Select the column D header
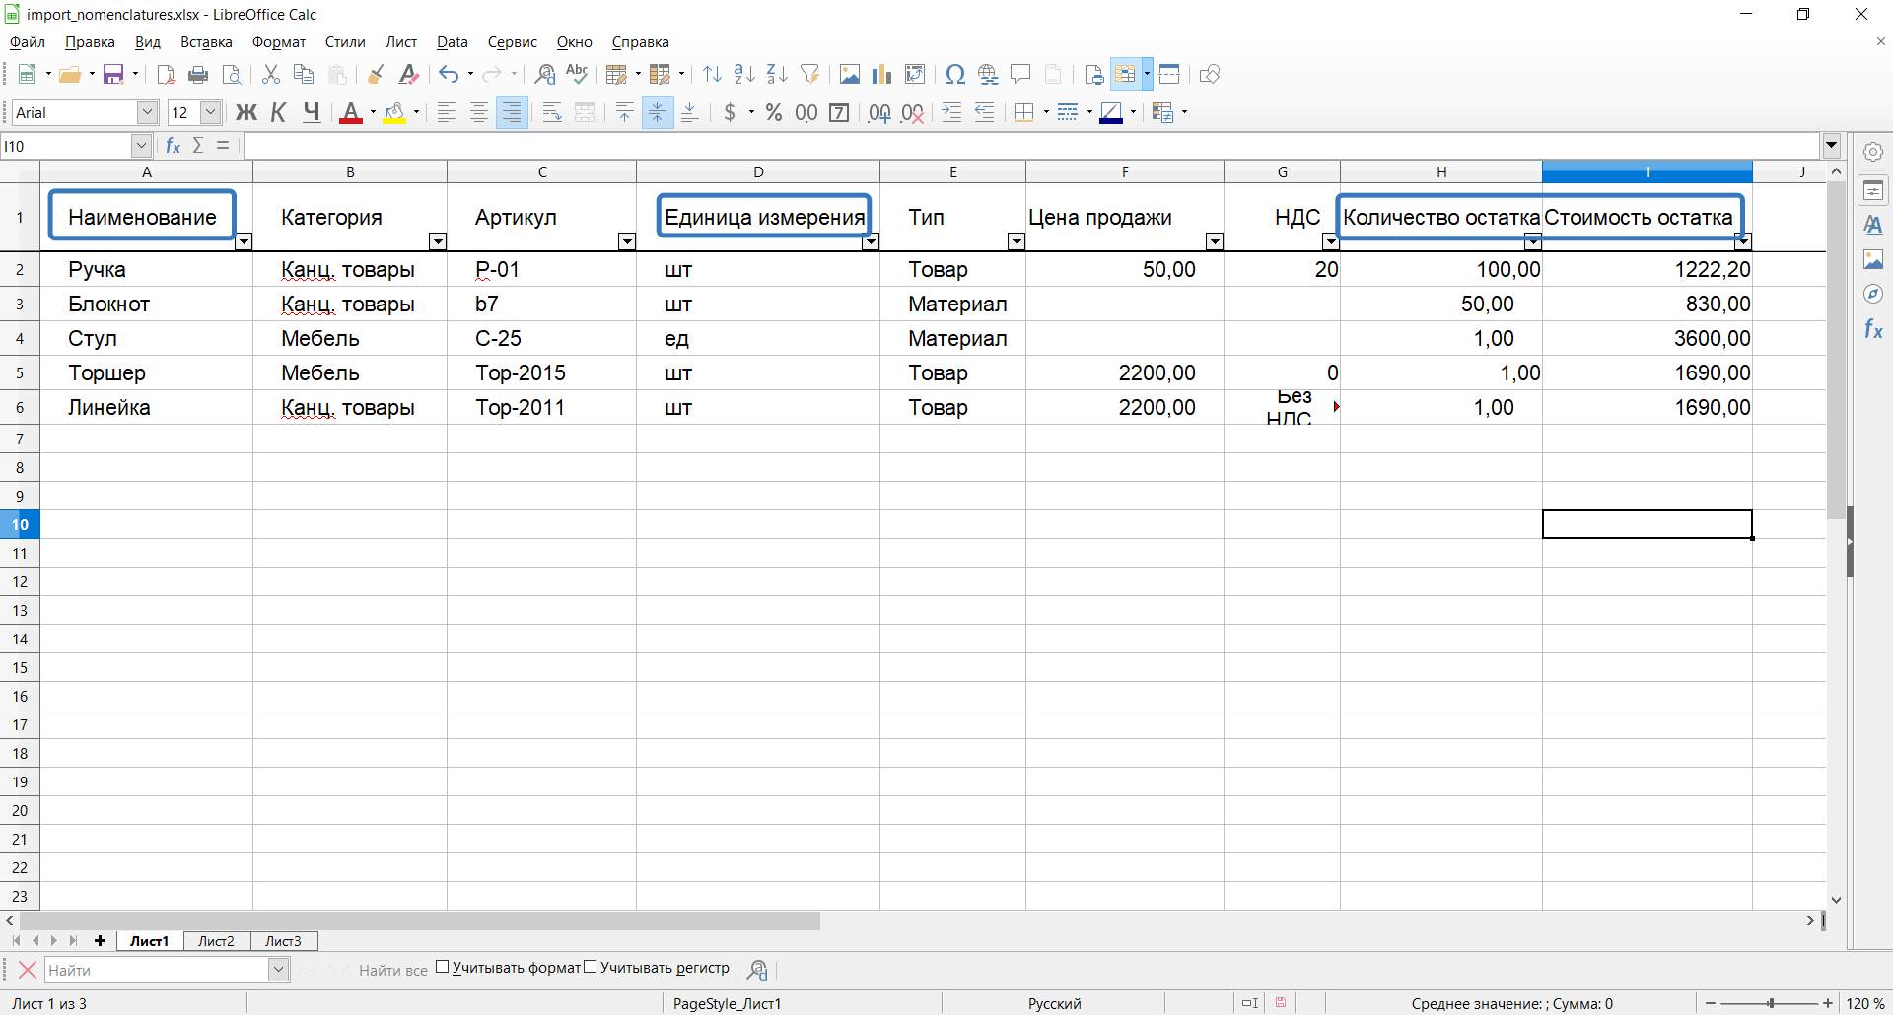 click(x=757, y=172)
